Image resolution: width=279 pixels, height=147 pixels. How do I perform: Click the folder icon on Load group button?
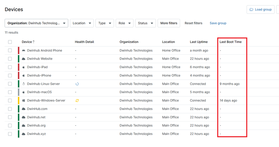(251, 9)
